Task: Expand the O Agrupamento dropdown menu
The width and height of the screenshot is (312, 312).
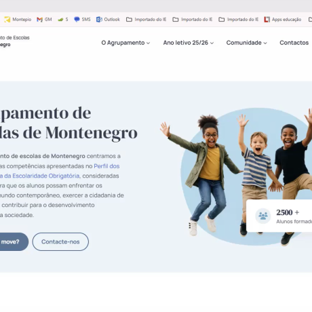Action: 125,43
